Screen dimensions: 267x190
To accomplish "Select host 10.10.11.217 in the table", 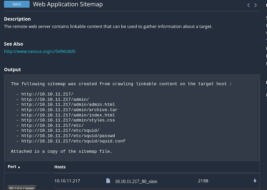I will click(x=67, y=181).
